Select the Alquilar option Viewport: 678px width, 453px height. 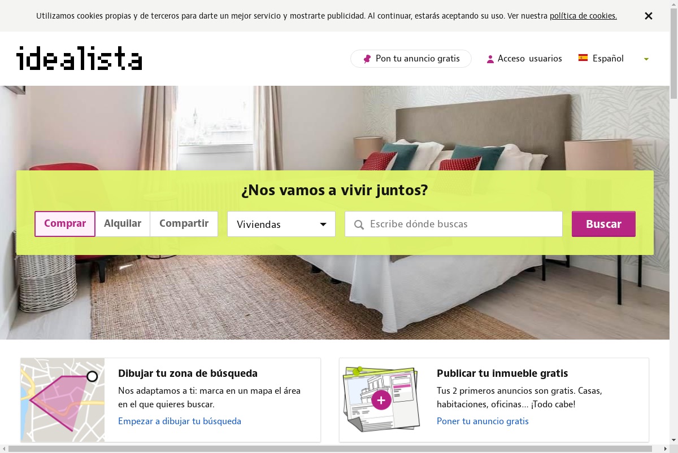(123, 223)
